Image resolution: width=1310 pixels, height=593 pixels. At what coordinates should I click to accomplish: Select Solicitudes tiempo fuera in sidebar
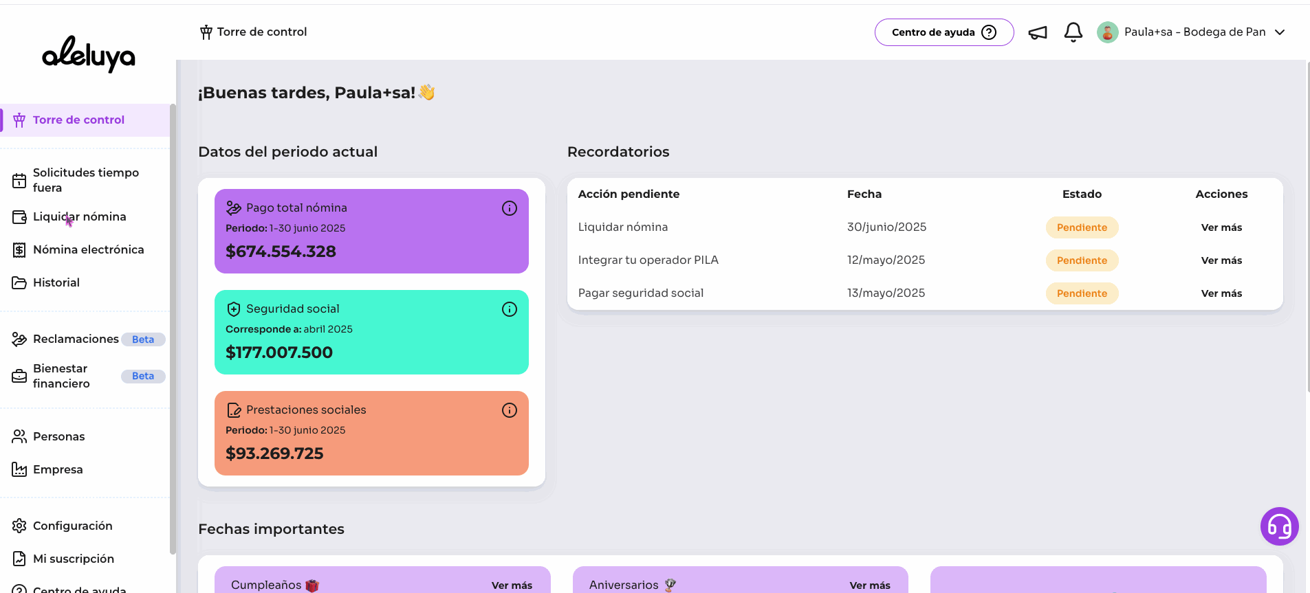tap(85, 180)
